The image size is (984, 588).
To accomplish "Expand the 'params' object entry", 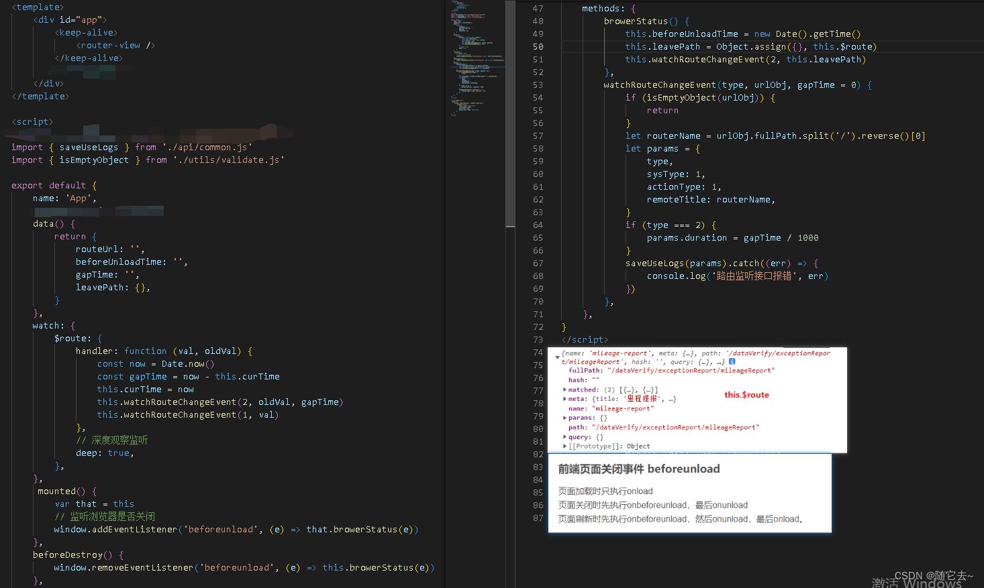I will [x=564, y=418].
